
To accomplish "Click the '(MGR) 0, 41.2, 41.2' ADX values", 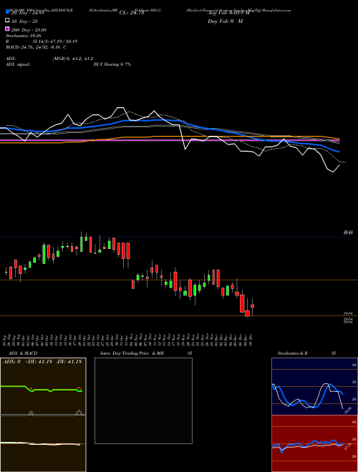I will click(73, 59).
